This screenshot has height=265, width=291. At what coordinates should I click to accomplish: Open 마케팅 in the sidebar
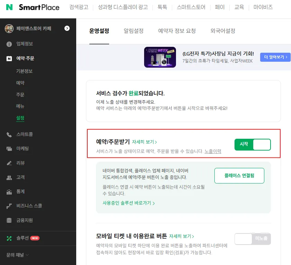click(x=23, y=148)
